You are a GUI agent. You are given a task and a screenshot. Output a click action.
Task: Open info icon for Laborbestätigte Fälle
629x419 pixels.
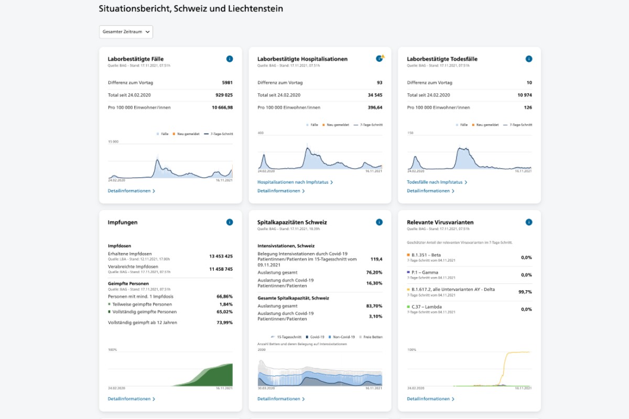coord(230,59)
